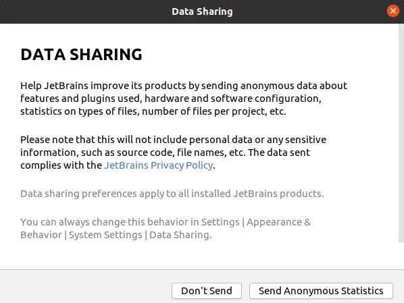
Task: Click the Don't Send button
Action: tap(207, 291)
